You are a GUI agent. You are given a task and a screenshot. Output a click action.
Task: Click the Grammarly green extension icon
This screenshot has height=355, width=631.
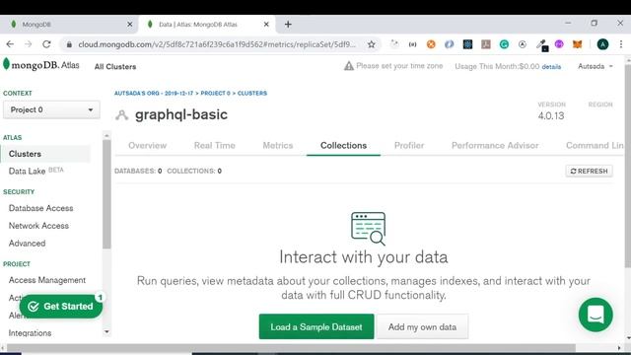pos(504,44)
